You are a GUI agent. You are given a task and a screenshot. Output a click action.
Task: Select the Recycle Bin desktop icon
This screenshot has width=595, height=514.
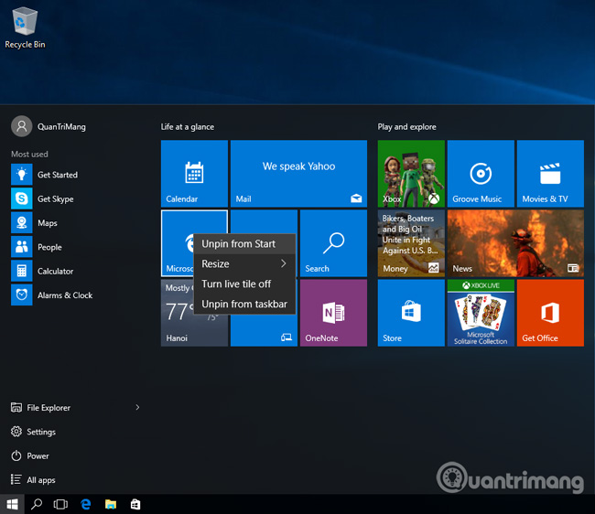pos(25,28)
